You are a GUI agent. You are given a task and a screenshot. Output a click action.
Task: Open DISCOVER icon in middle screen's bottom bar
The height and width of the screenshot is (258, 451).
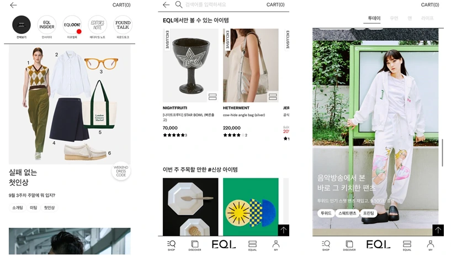[x=195, y=245]
